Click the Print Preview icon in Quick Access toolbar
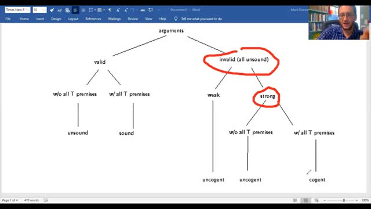The height and width of the screenshot is (209, 371). point(67,10)
